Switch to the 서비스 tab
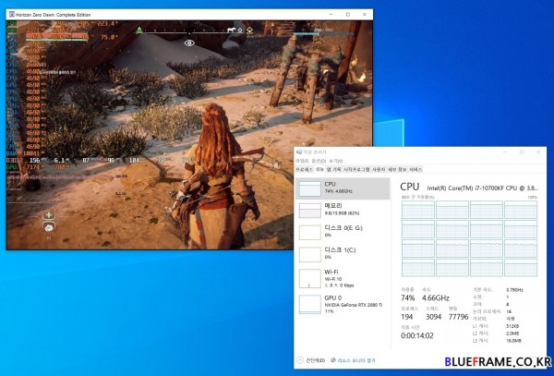The image size is (554, 376). [415, 170]
